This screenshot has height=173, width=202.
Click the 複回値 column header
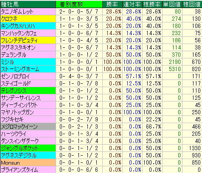coord(192,4)
